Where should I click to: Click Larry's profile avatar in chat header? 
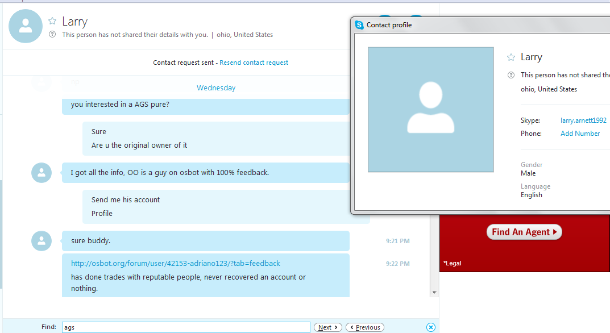(25, 26)
